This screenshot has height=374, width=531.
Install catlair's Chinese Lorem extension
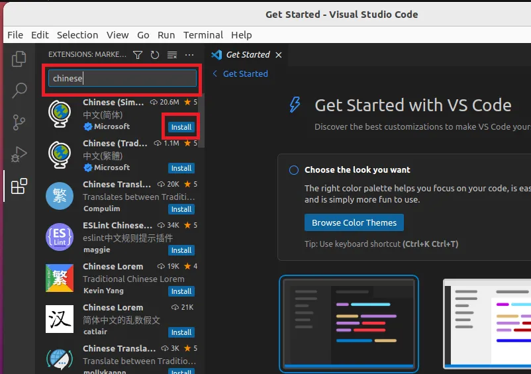(x=181, y=332)
